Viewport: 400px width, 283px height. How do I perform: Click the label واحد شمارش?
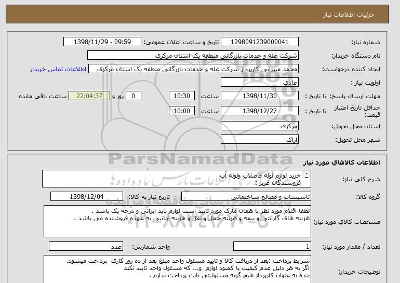pos(151,247)
